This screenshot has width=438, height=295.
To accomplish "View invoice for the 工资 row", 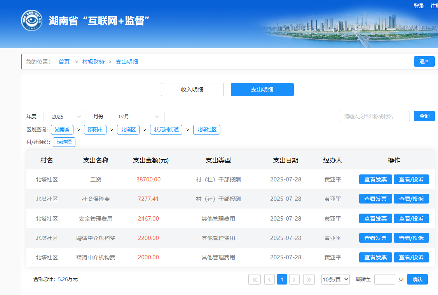I will [x=375, y=179].
